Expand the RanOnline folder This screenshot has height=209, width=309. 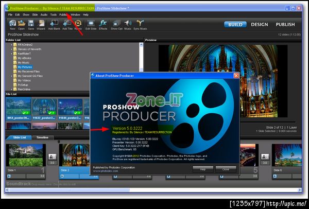coord(11,90)
